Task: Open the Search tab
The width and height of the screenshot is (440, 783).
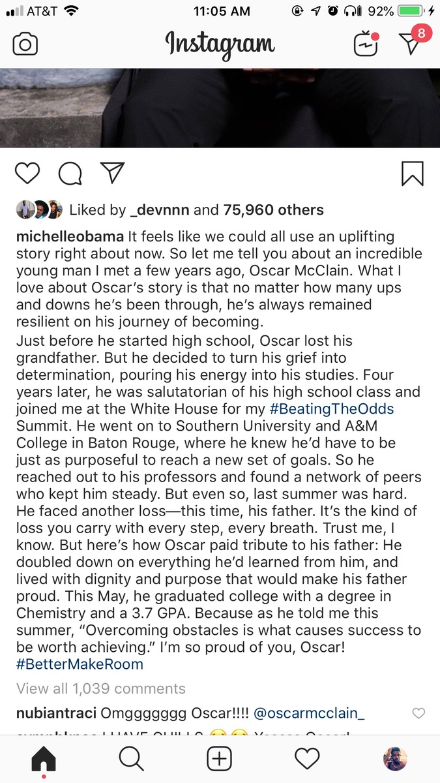Action: pyautogui.click(x=131, y=758)
